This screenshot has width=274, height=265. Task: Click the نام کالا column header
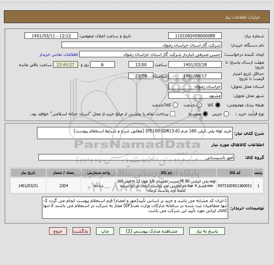pos(167,173)
